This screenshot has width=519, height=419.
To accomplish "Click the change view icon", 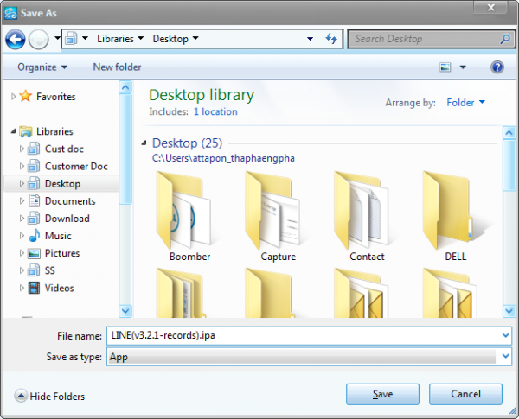I will 445,67.
